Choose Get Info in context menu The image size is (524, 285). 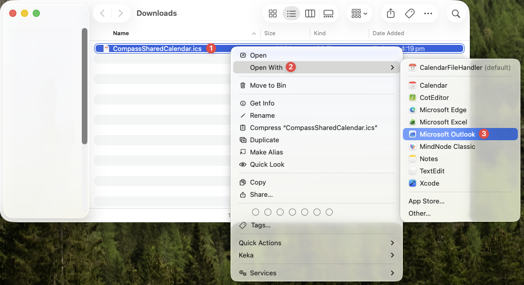[316, 103]
